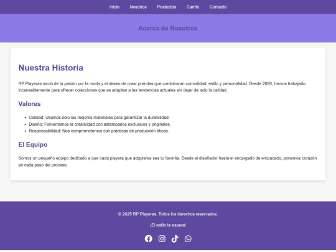336x252 pixels.
Task: Select the Calidad list item
Action: [x=99, y=118]
